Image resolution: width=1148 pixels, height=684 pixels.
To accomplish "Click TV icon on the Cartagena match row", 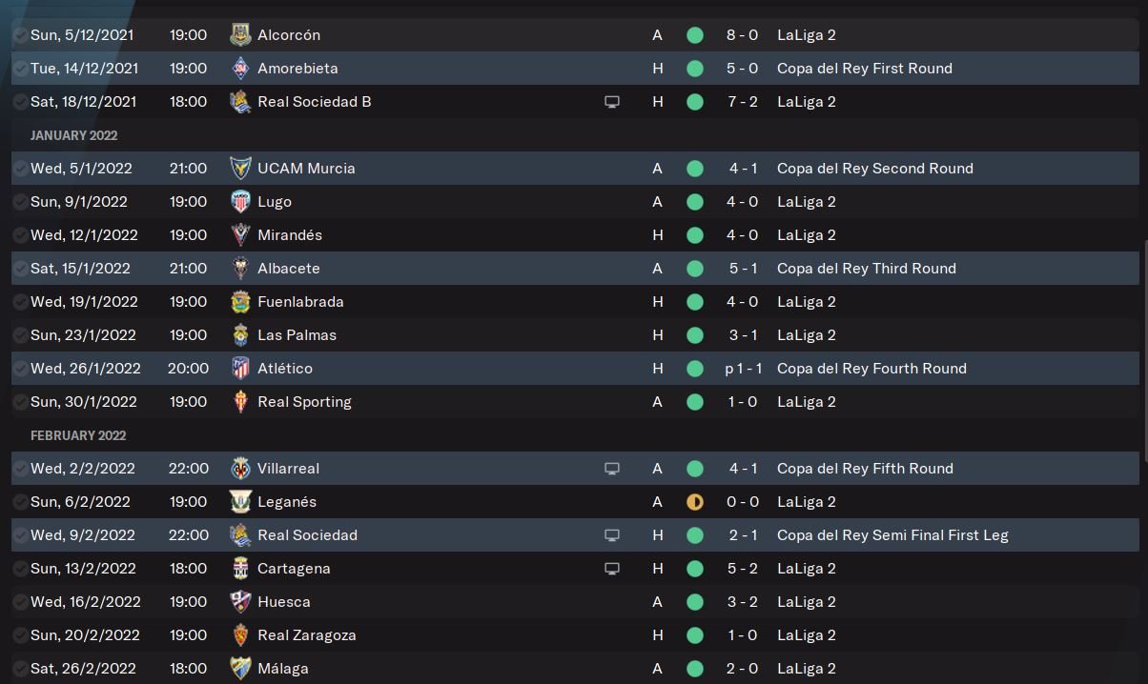I will pos(612,569).
